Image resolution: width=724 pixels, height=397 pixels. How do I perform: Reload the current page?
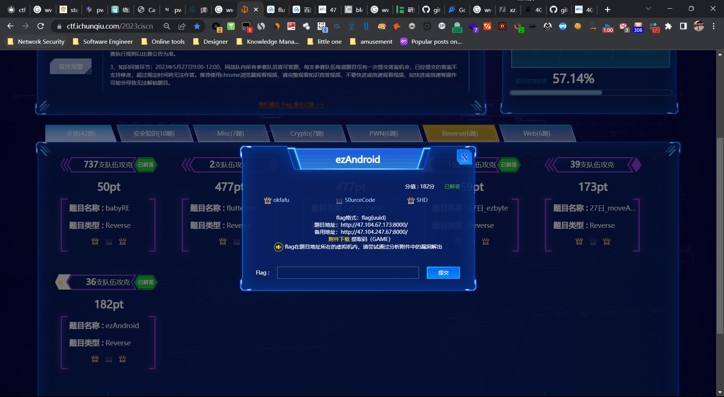[41, 26]
